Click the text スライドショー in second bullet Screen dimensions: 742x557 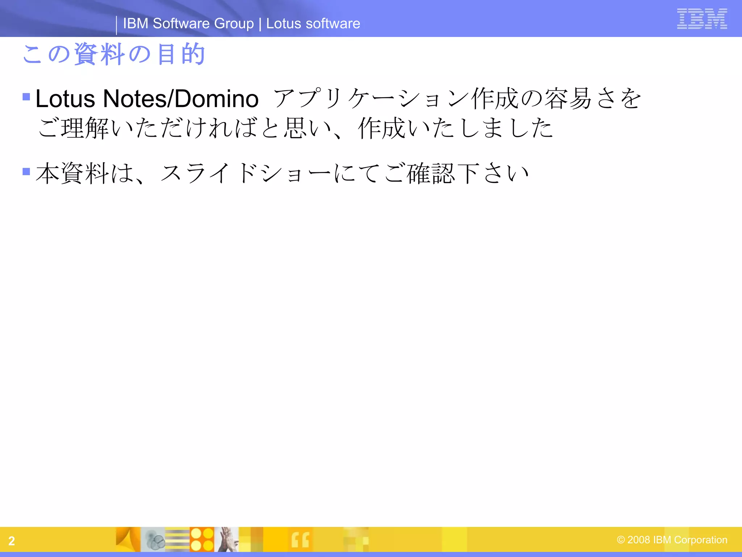(x=245, y=173)
